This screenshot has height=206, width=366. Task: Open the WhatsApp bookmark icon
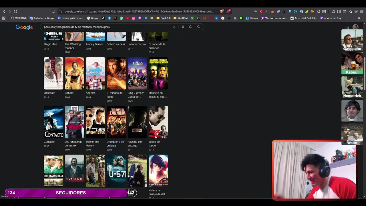click(121, 18)
